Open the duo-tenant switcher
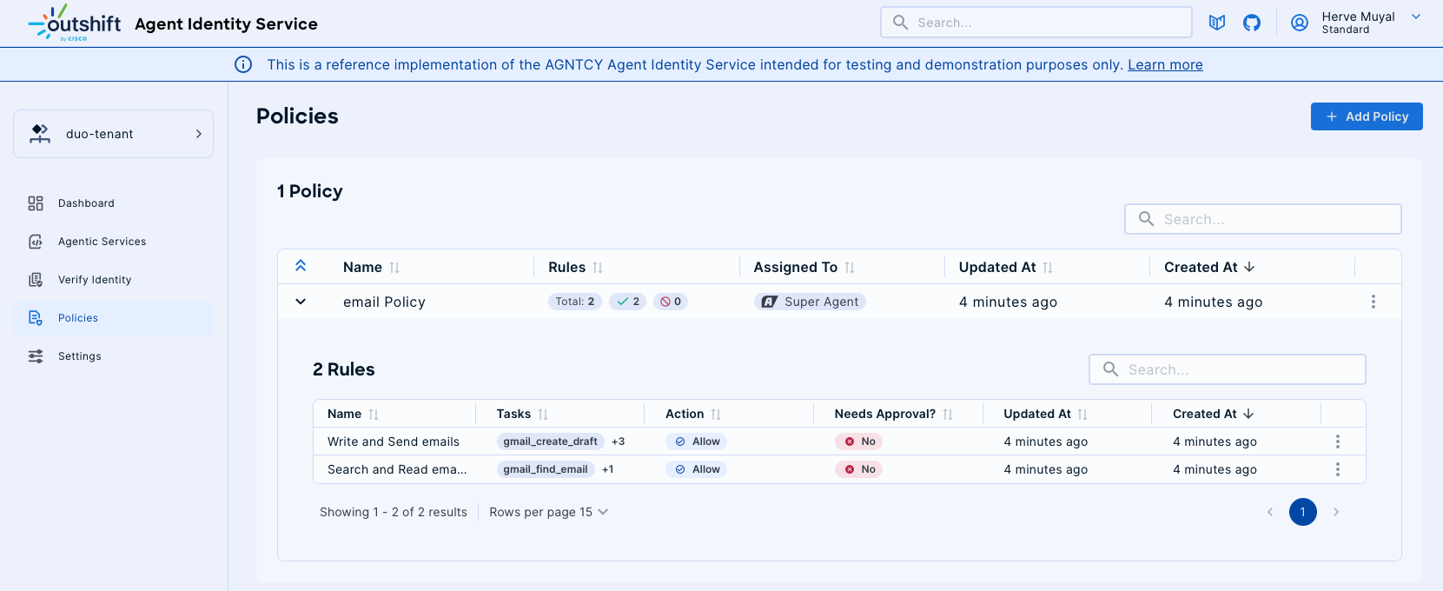Viewport: 1443px width, 591px height. tap(113, 134)
